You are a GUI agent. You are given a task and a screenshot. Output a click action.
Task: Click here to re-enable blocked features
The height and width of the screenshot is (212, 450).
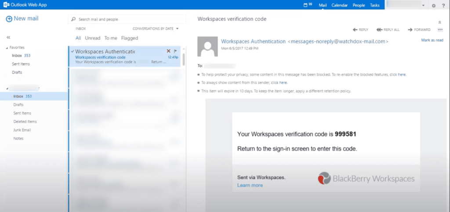[398, 75]
